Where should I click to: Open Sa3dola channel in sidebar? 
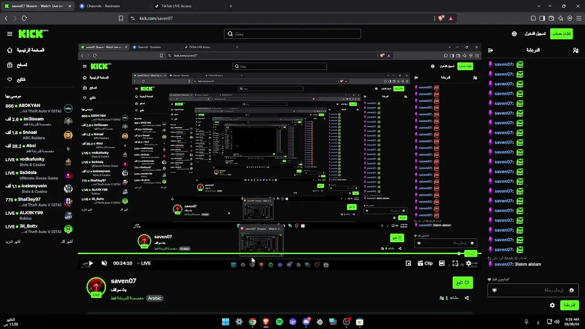click(39, 175)
